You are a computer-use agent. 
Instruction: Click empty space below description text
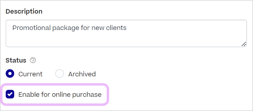pyautogui.click(x=126, y=40)
